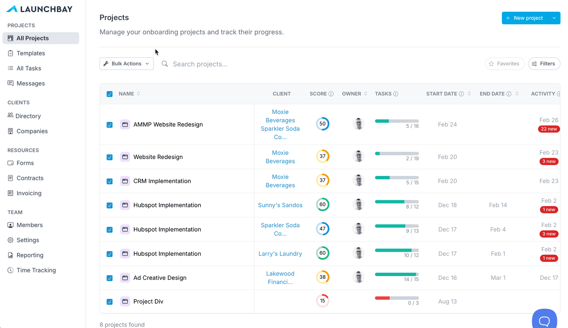The height and width of the screenshot is (328, 568).
Task: Click owner avatar in AMMP Website Redesign row
Action: (358, 124)
